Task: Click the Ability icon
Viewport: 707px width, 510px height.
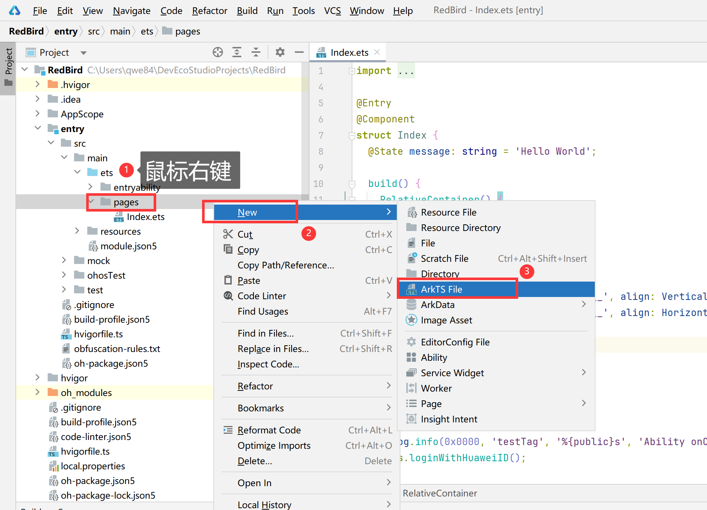Action: pyautogui.click(x=412, y=357)
